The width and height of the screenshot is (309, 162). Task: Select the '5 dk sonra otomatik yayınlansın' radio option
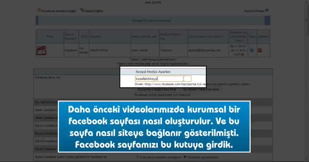tap(138, 157)
